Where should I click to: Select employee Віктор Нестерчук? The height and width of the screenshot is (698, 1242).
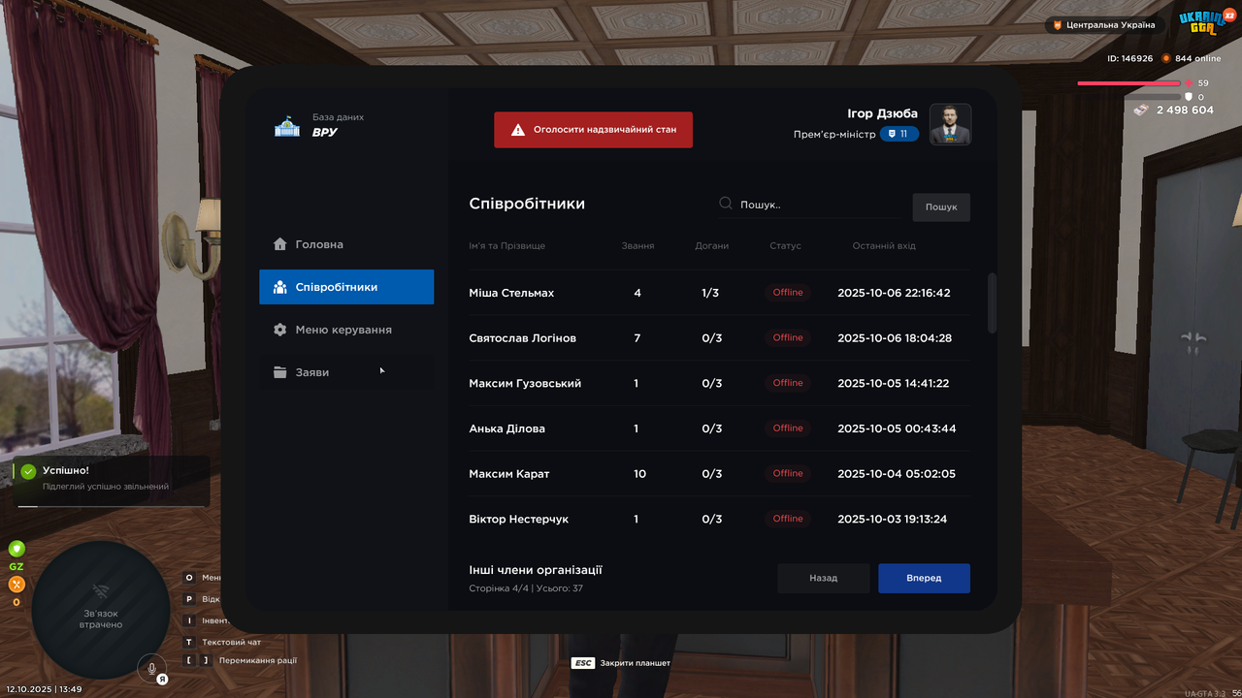(719, 519)
